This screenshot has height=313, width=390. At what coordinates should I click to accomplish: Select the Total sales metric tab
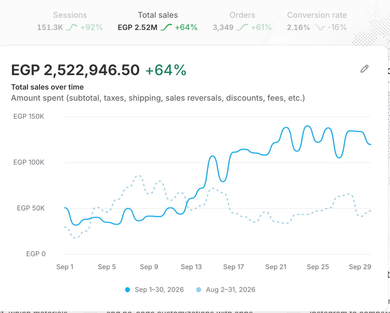[158, 21]
